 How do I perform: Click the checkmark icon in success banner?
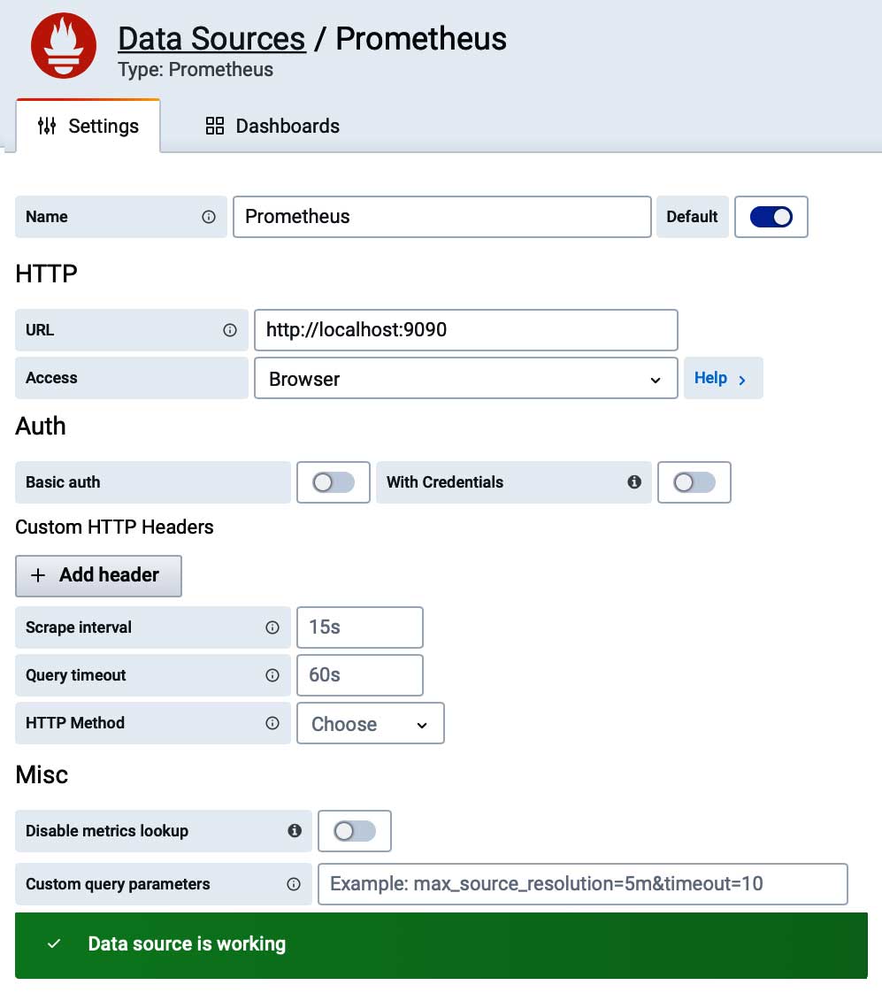(55, 943)
